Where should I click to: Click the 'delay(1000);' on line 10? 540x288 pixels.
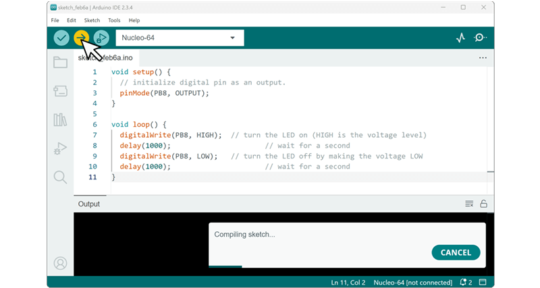145,167
